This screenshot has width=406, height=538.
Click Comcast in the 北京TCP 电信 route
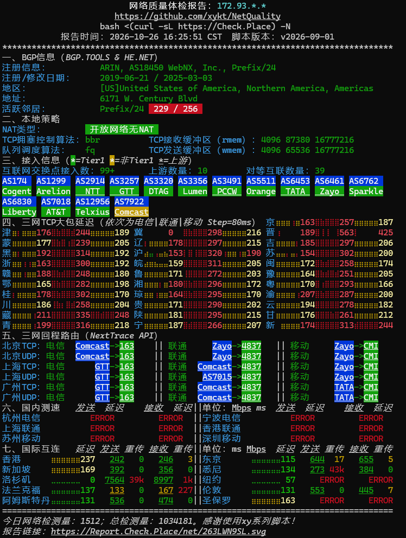click(x=92, y=346)
